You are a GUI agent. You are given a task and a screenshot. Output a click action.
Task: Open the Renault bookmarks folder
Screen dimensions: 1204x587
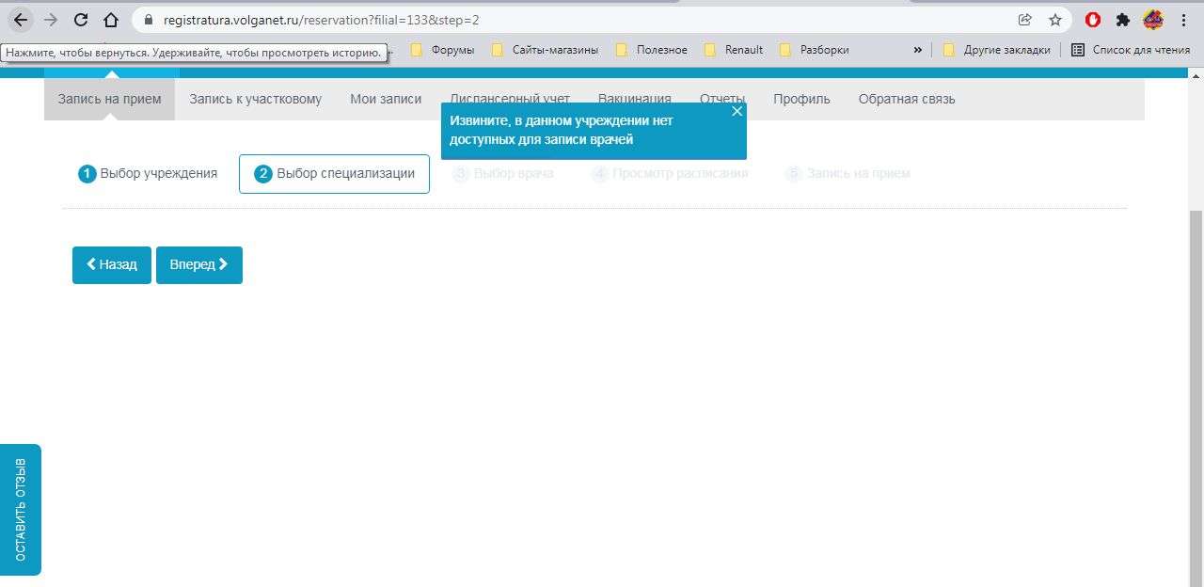coord(734,50)
